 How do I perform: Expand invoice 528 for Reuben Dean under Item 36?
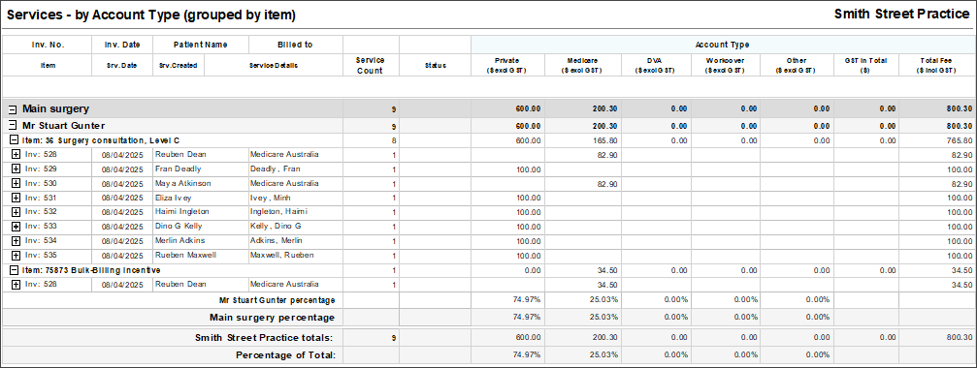pos(16,154)
